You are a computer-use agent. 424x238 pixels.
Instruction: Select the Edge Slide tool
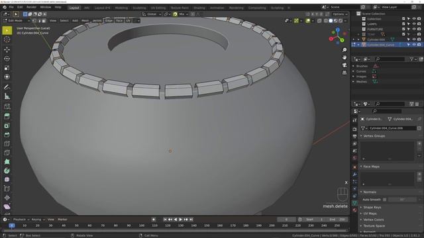pos(7,188)
